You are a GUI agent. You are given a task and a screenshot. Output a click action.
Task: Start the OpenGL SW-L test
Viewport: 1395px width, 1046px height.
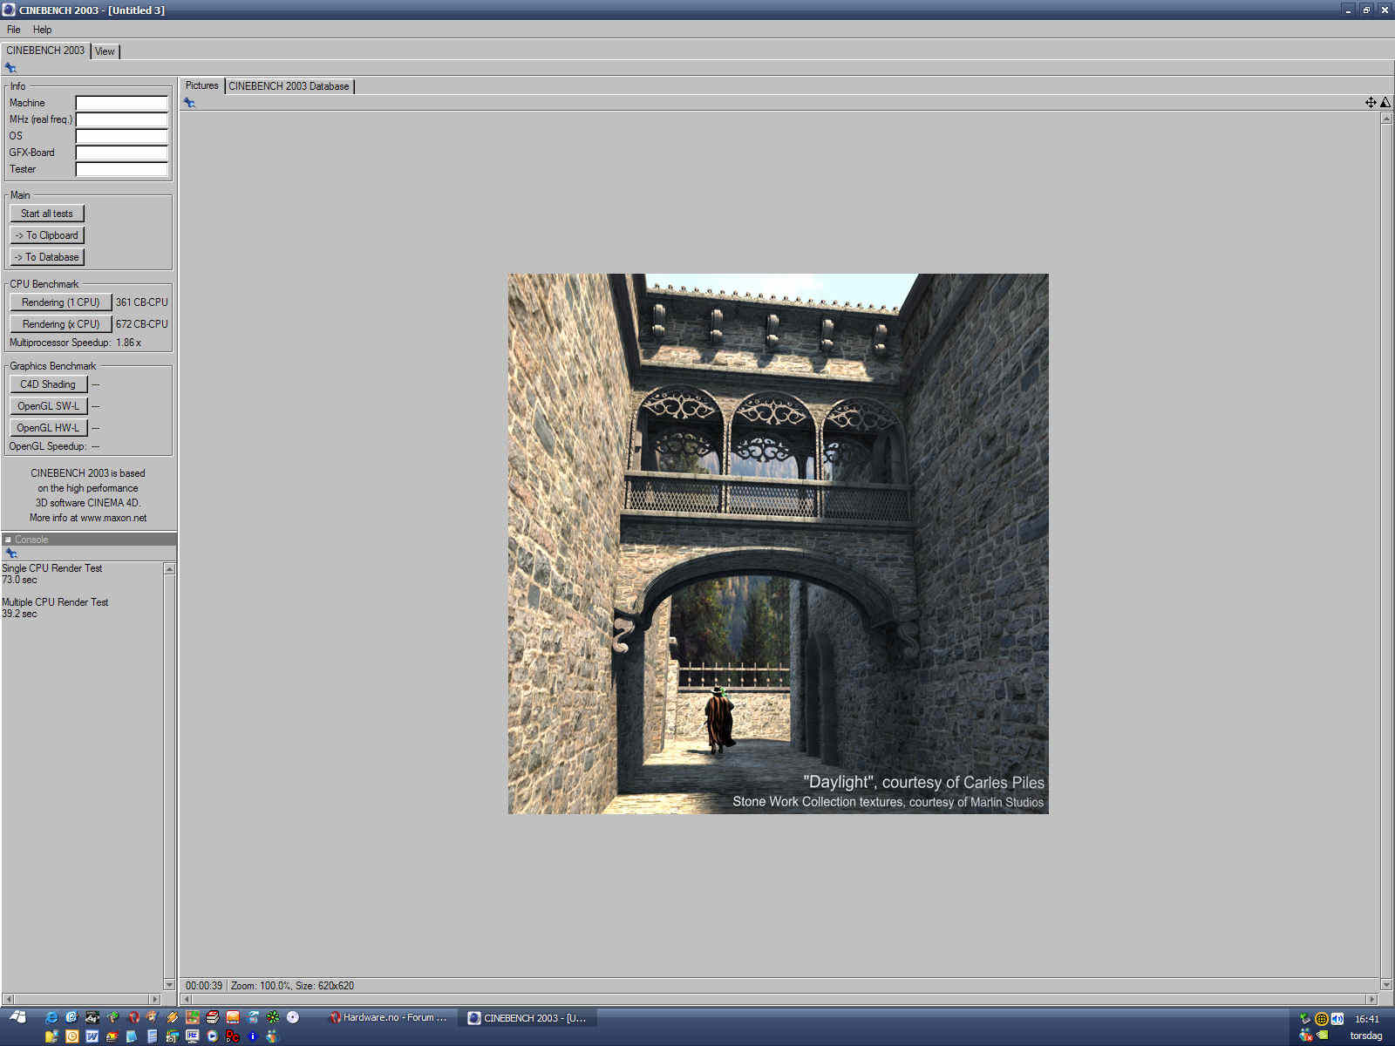(x=48, y=406)
